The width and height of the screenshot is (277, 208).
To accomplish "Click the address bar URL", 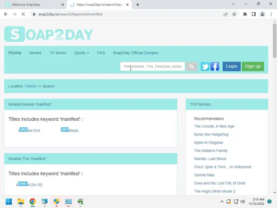I will [70, 14].
